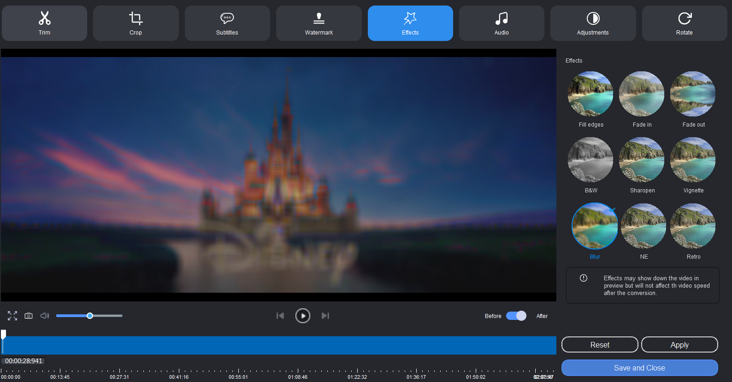Apply the Fill edges effect
The height and width of the screenshot is (382, 732).
tap(590, 94)
